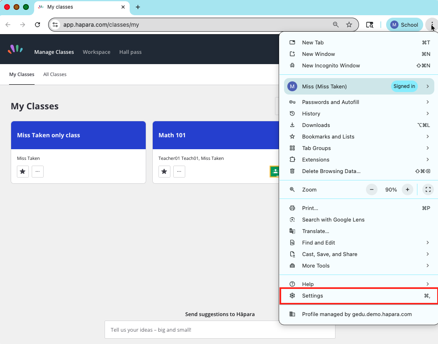This screenshot has width=438, height=344.
Task: Increase zoom with plus button
Action: click(x=408, y=190)
